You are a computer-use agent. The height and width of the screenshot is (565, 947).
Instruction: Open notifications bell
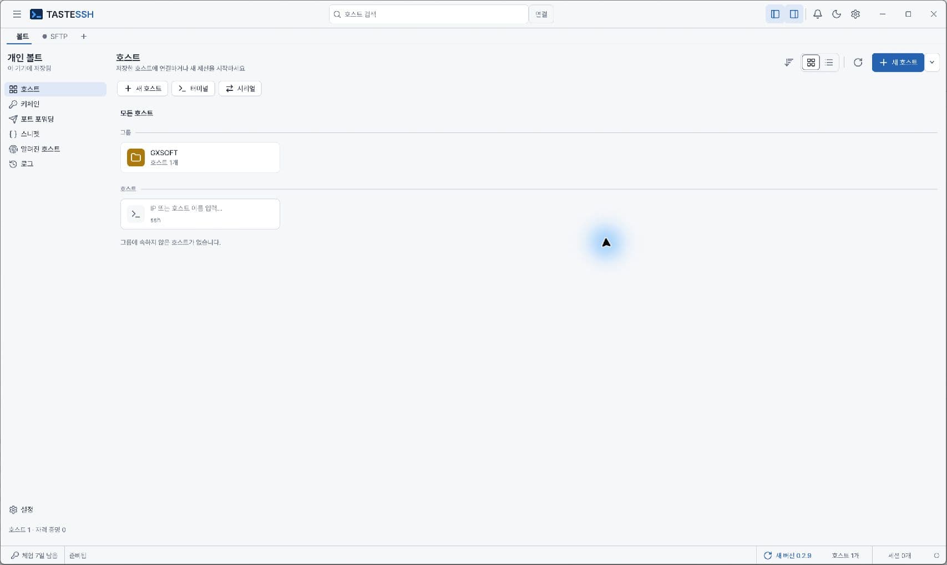[817, 14]
